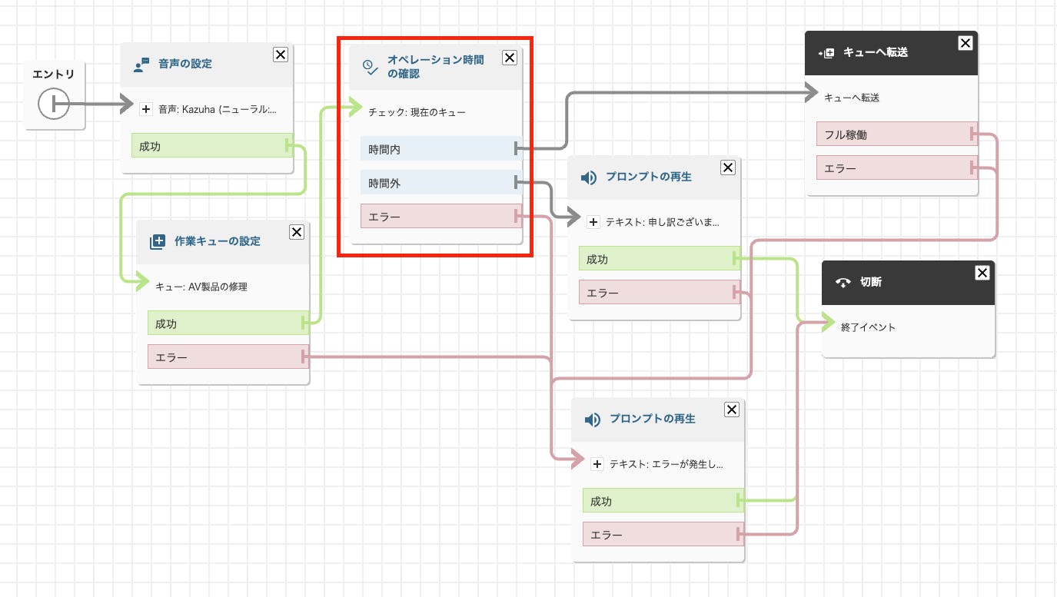Image resolution: width=1057 pixels, height=597 pixels.
Task: Click the voice settings speech icon
Action: (141, 65)
